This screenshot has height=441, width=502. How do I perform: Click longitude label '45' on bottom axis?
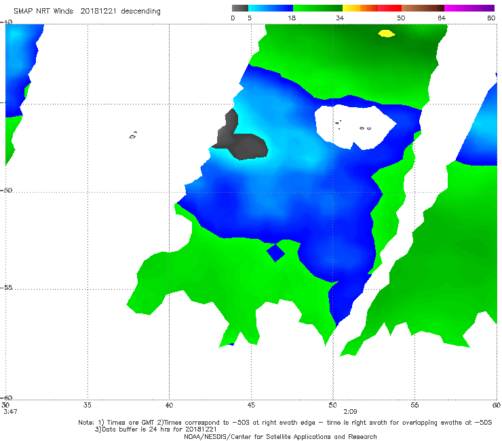tap(251, 405)
